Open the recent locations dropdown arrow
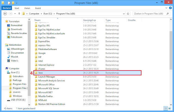 pos(15,14)
